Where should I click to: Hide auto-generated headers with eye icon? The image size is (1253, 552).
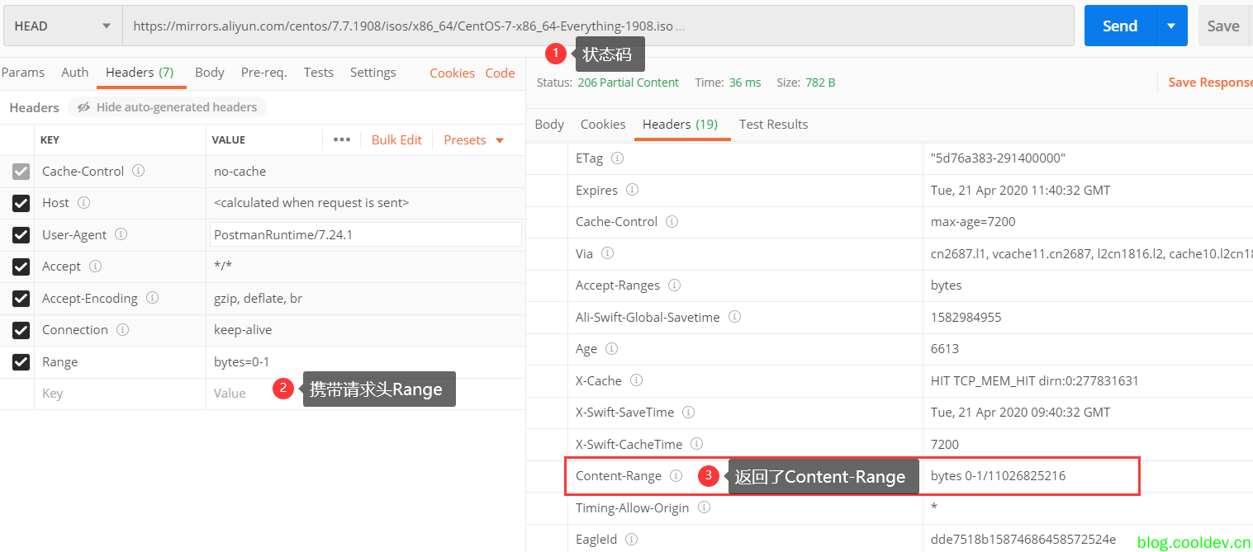point(84,107)
